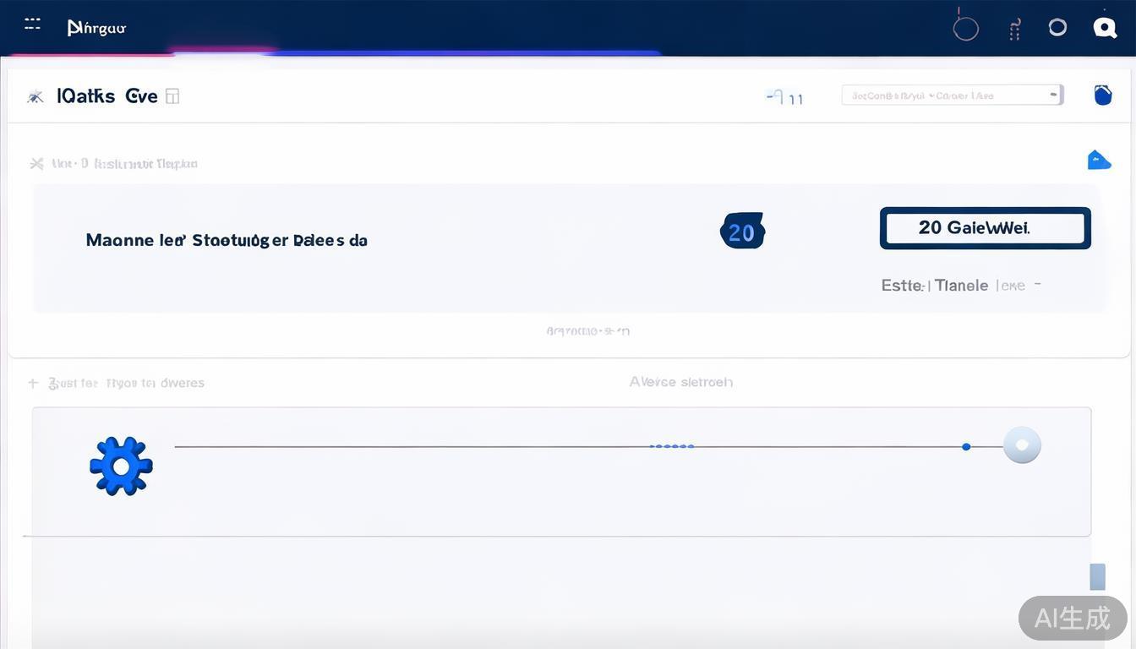Click the pin icon left of the page title
Screen dimensions: 1136x649
35,96
